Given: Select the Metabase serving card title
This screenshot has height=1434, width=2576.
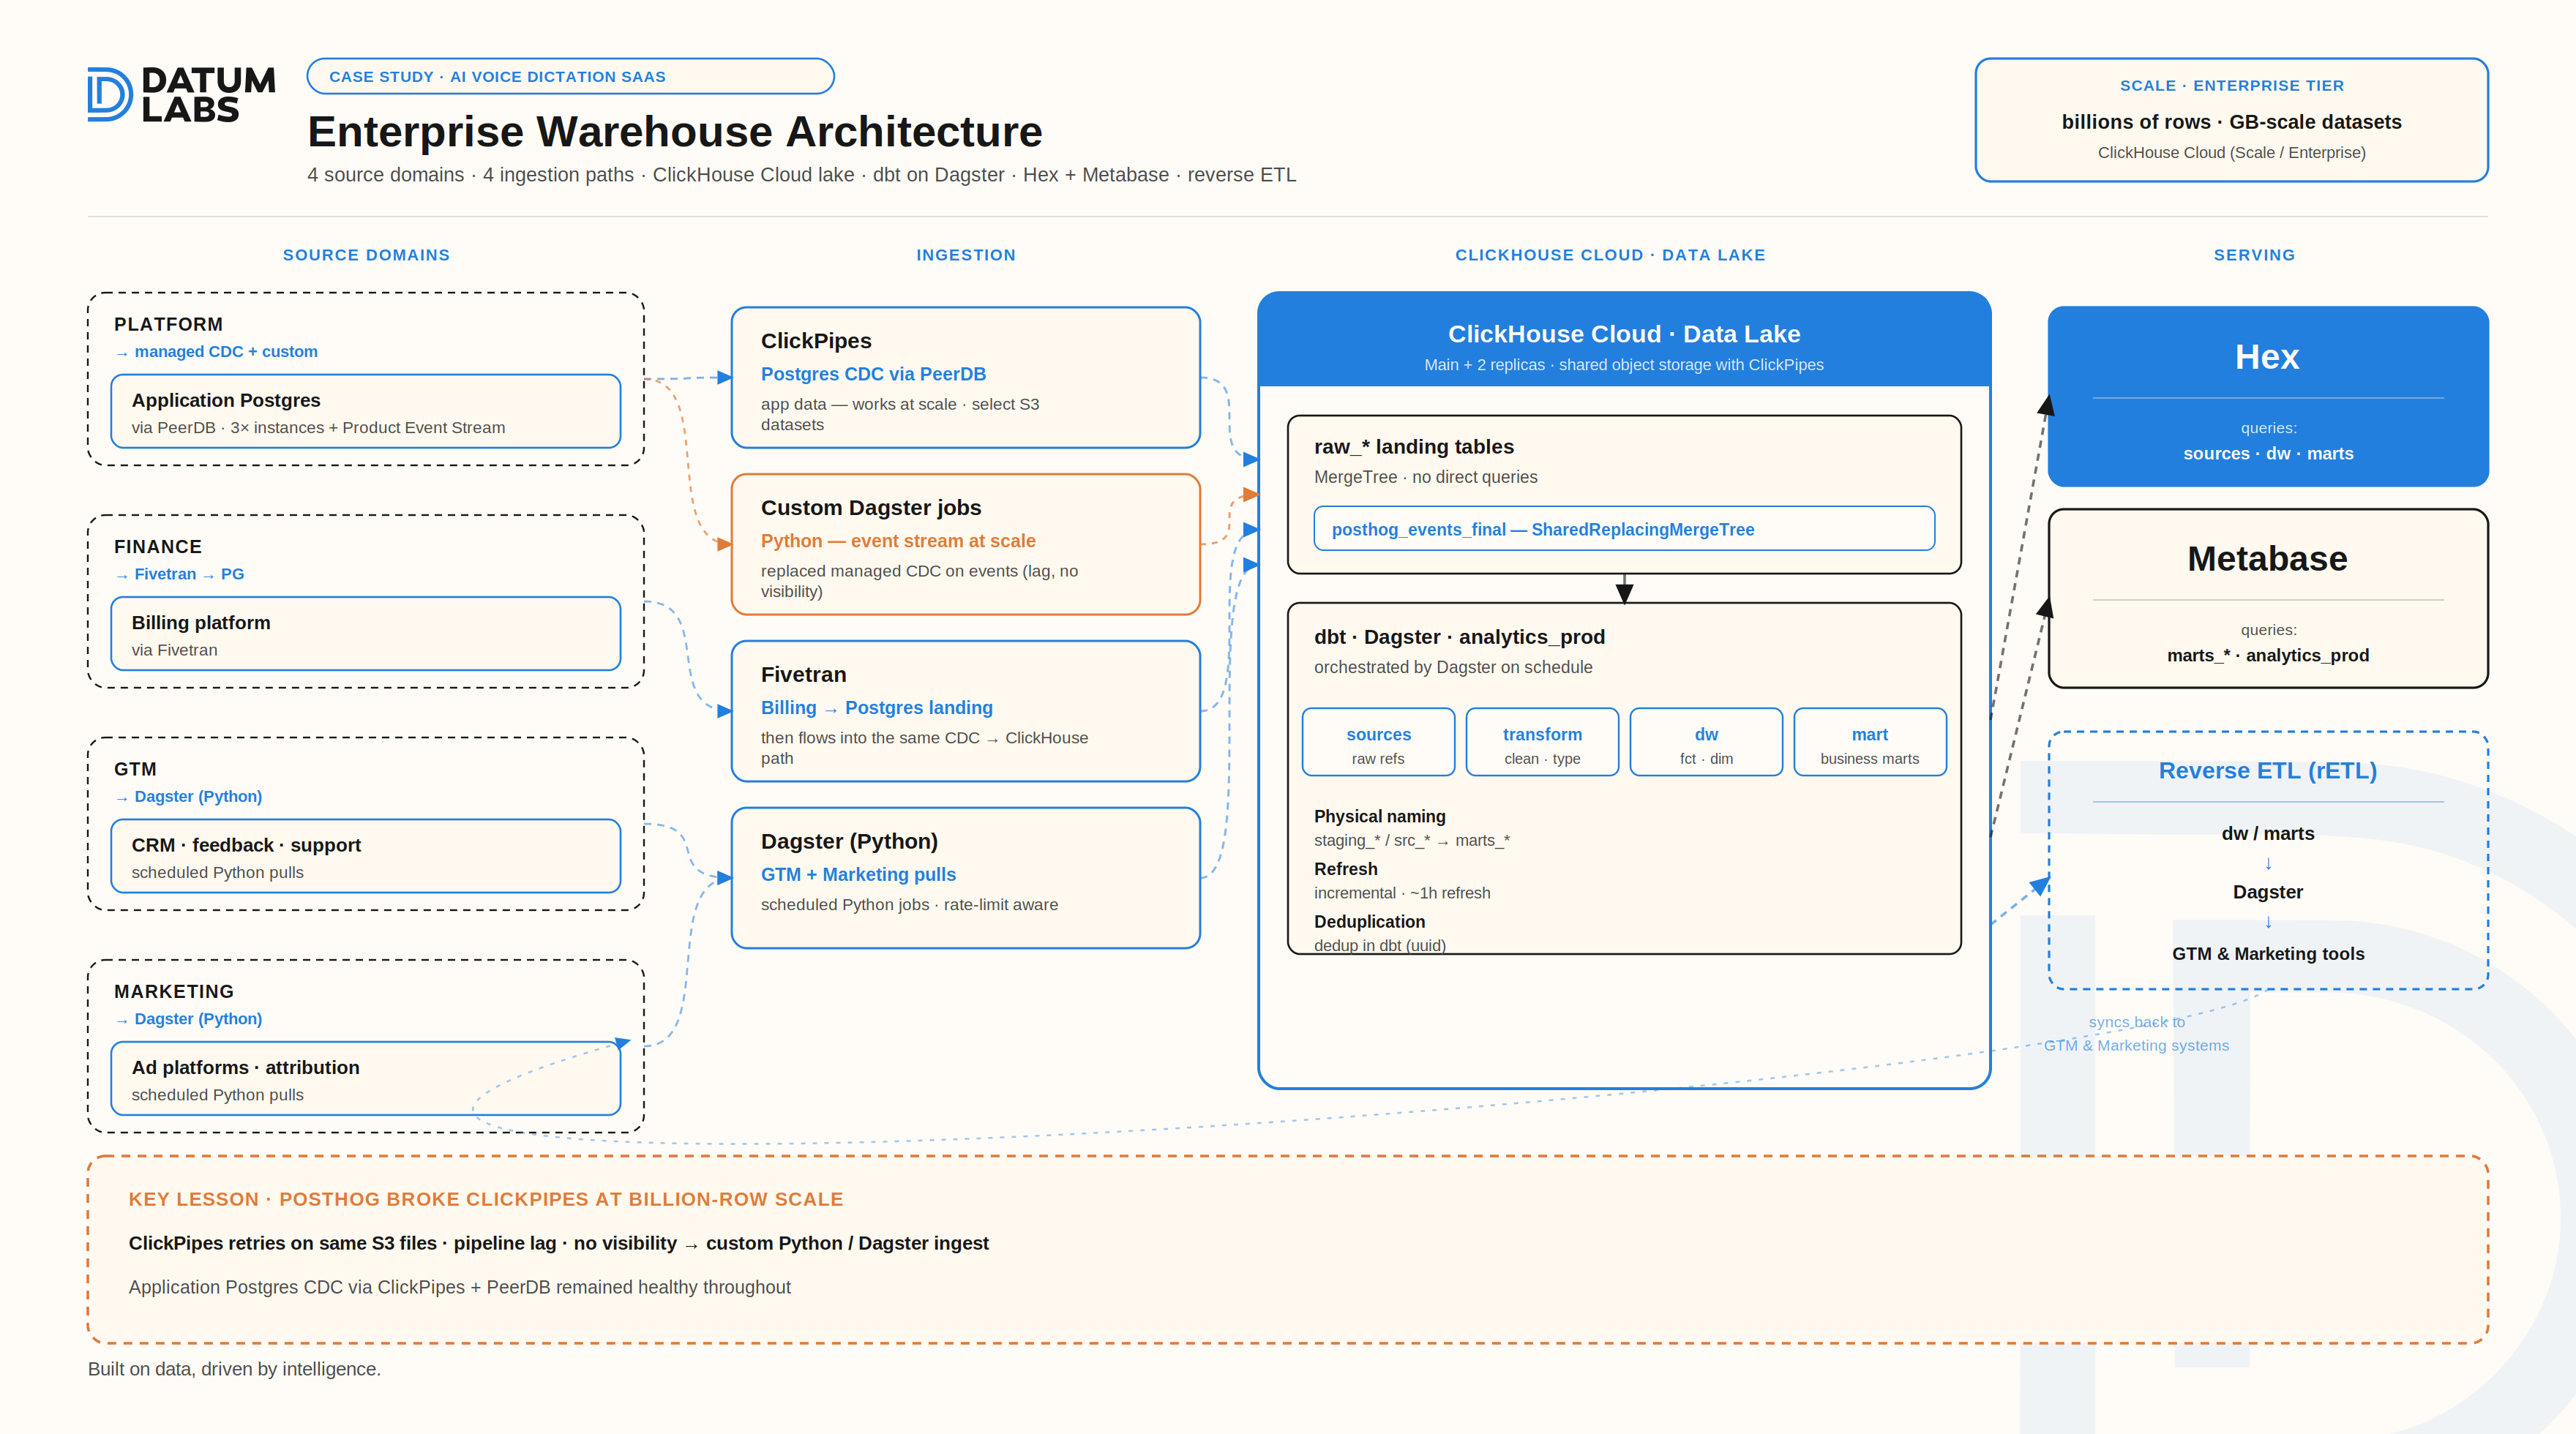Looking at the screenshot, I should tap(2267, 559).
